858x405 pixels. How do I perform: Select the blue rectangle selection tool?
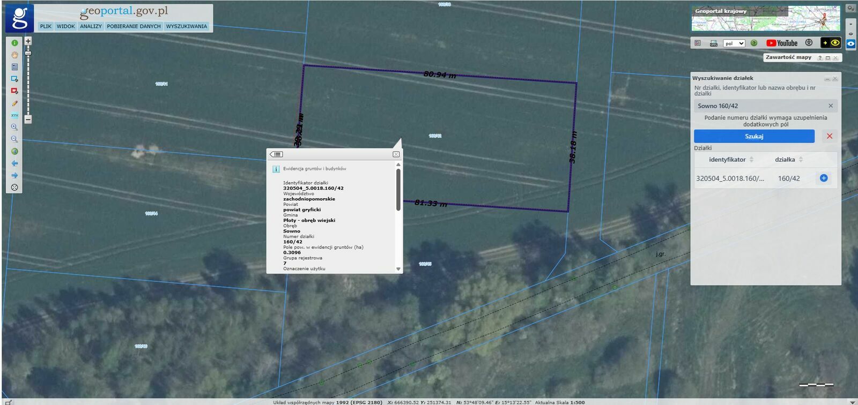click(x=14, y=79)
